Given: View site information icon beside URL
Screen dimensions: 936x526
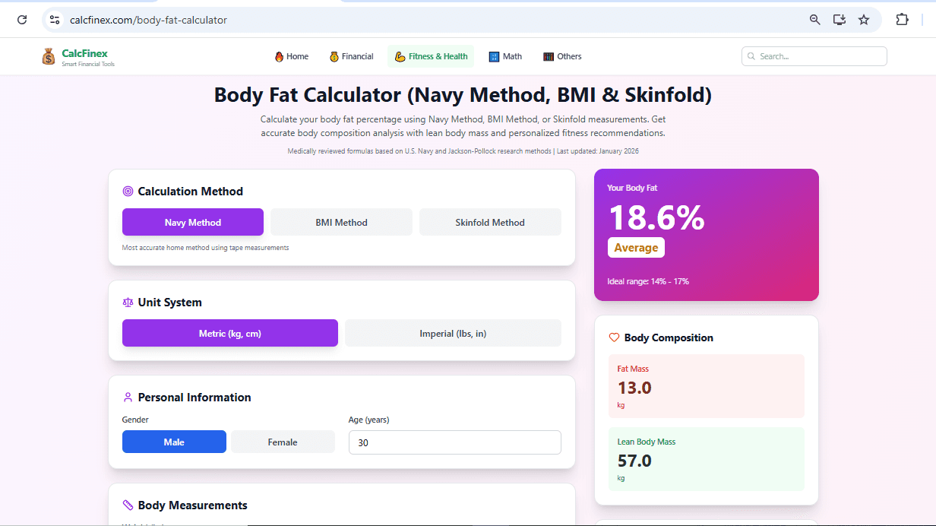Looking at the screenshot, I should tap(55, 20).
